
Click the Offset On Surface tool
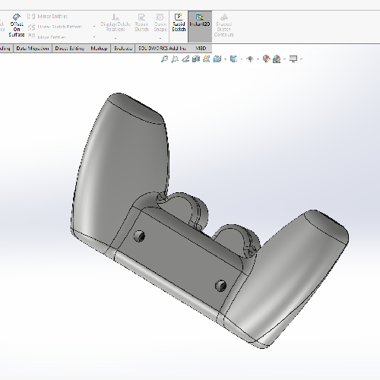point(17,25)
